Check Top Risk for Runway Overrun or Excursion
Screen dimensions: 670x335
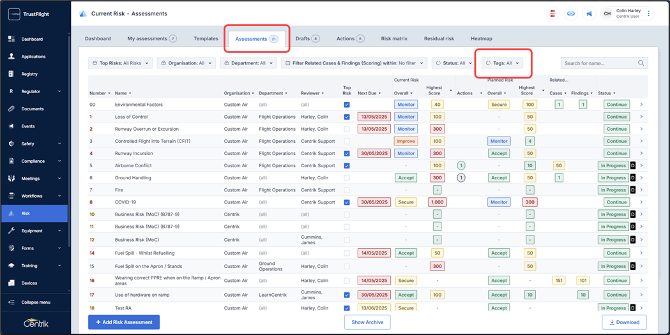click(347, 129)
